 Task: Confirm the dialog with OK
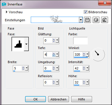pos(35,99)
